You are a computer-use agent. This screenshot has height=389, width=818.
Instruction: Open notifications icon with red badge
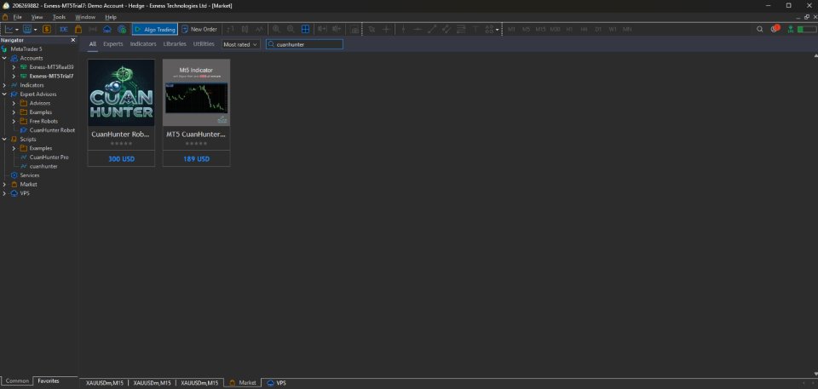[775, 29]
